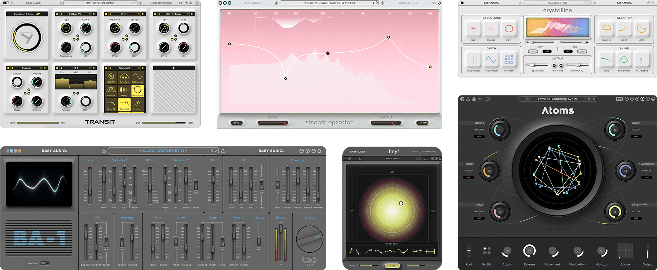Image resolution: width=657 pixels, height=270 pixels.
Task: Pick the Filter 12 effect tile in Transit
Action: coord(111,104)
